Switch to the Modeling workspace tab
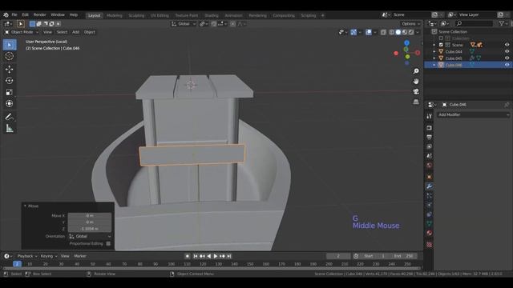The image size is (513, 288). [114, 15]
